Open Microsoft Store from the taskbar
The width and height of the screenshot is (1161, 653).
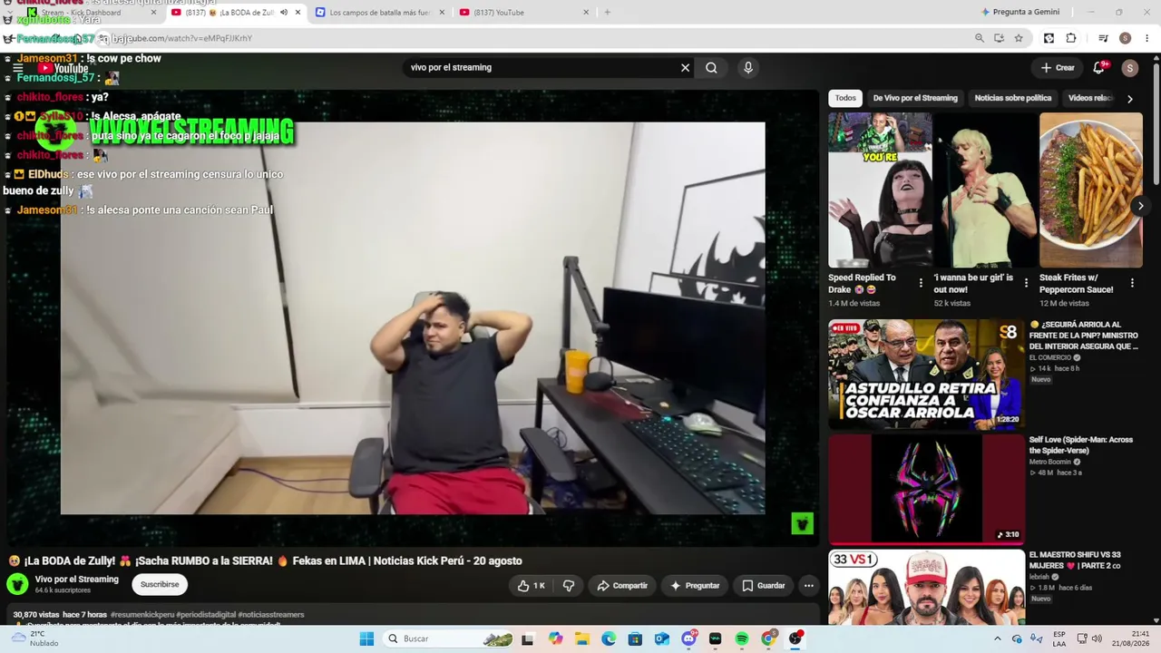tap(635, 638)
